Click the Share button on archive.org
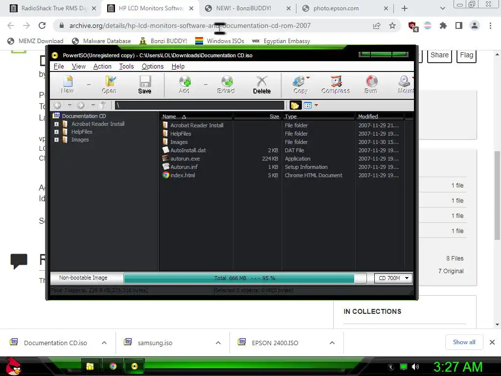This screenshot has width=501, height=376. pyautogui.click(x=439, y=55)
